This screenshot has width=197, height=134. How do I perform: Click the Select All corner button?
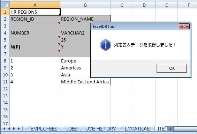[5, 5]
